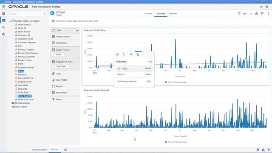The image size is (272, 153).
Task: Select the highlighted Order DateMS element
Action: click(x=25, y=96)
